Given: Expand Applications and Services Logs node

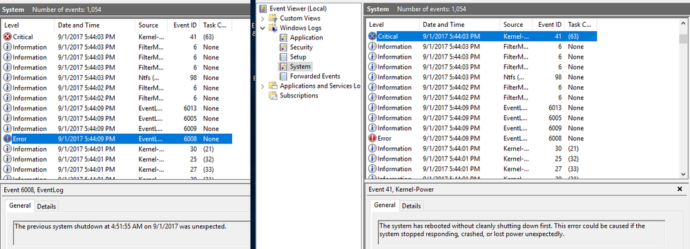Looking at the screenshot, I should [262, 86].
